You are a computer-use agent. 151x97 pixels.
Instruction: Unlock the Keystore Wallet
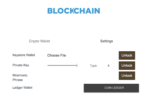(x=127, y=56)
